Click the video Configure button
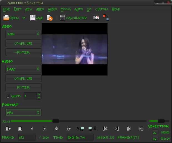This screenshot has width=172, height=143. click(23, 43)
